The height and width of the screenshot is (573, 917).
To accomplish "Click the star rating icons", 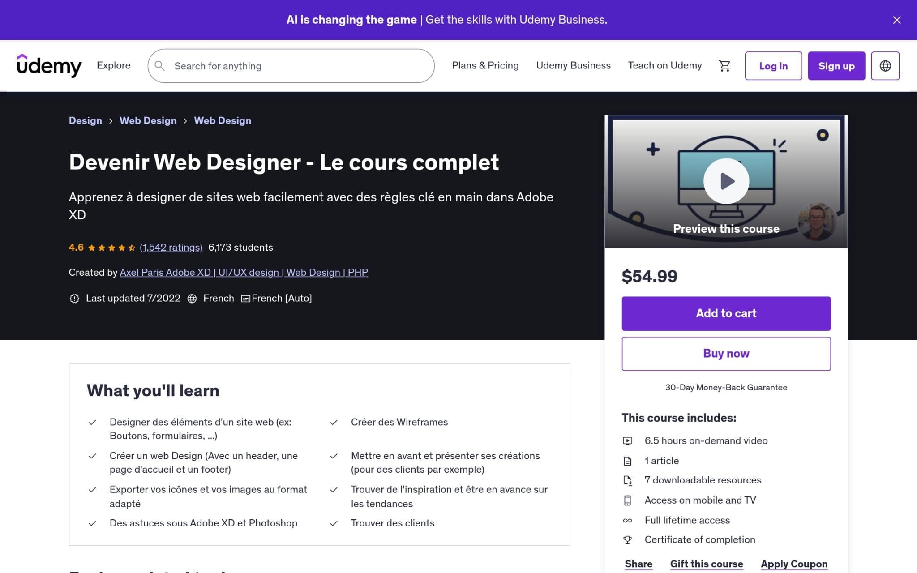I will (111, 248).
